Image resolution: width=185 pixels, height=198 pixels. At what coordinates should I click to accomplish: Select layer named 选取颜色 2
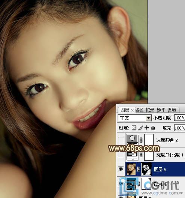[x=167, y=140]
